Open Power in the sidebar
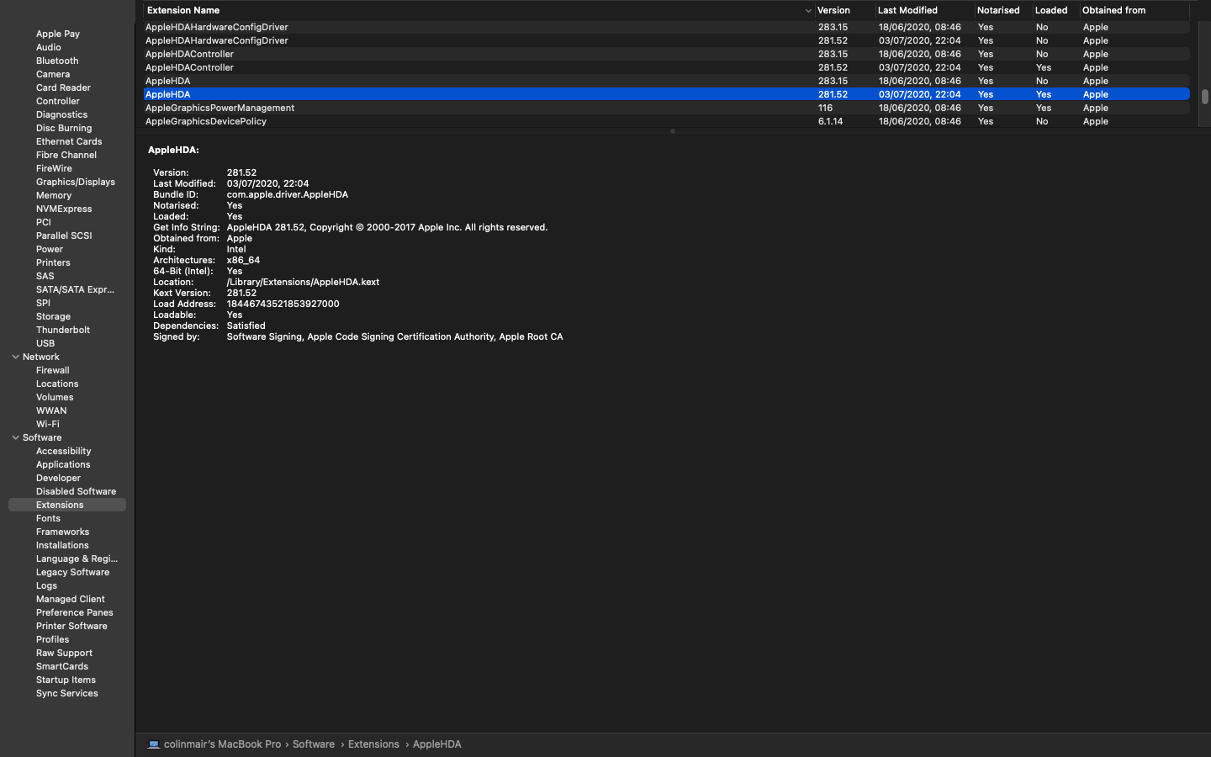 click(50, 249)
